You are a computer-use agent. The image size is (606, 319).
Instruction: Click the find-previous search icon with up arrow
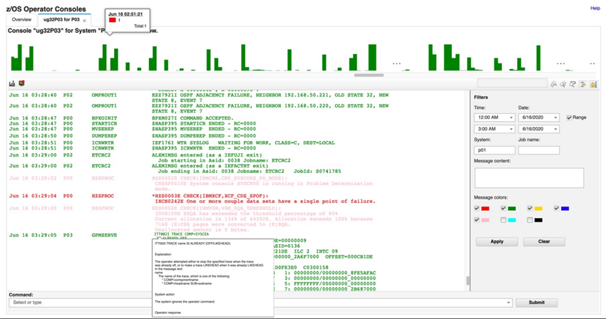553,84
